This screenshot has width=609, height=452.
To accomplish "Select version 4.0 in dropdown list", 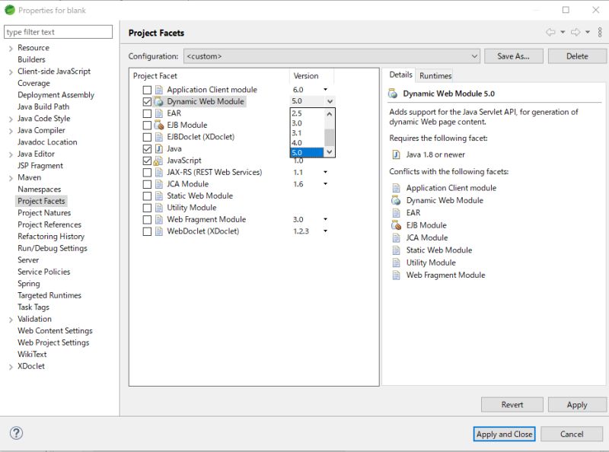I will click(308, 143).
